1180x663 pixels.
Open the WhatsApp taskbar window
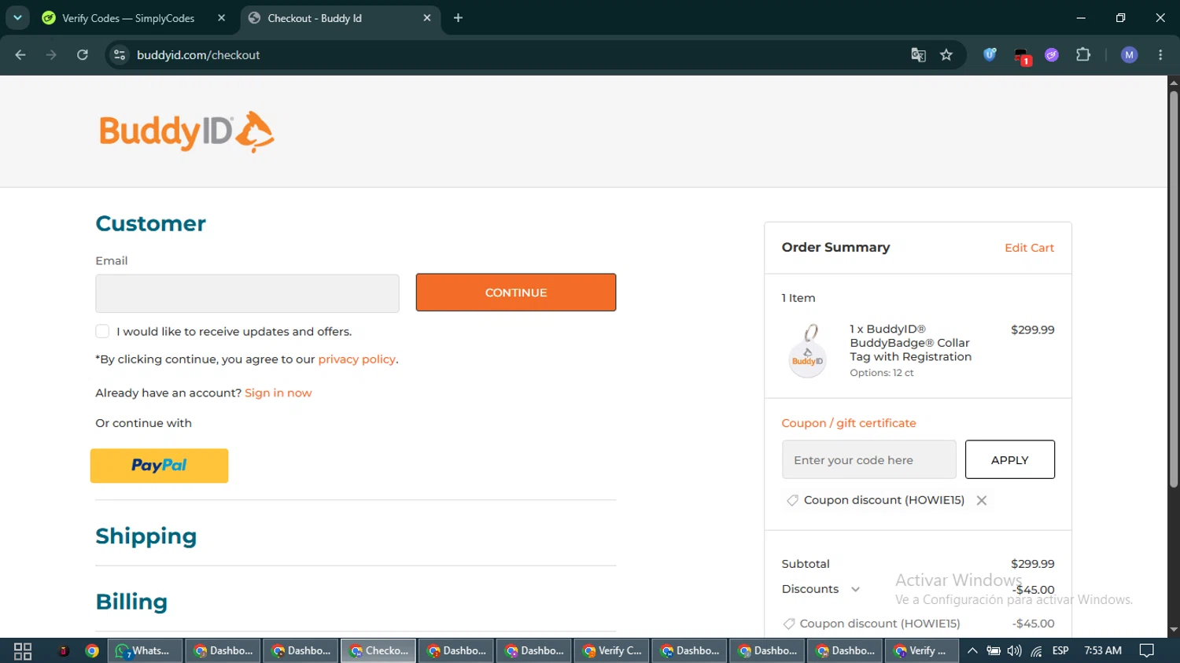(x=145, y=651)
